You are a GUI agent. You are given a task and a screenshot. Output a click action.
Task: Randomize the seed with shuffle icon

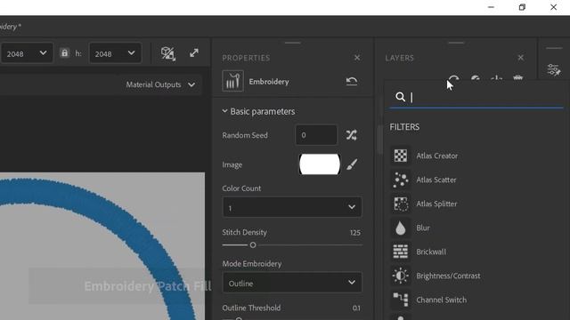352,135
